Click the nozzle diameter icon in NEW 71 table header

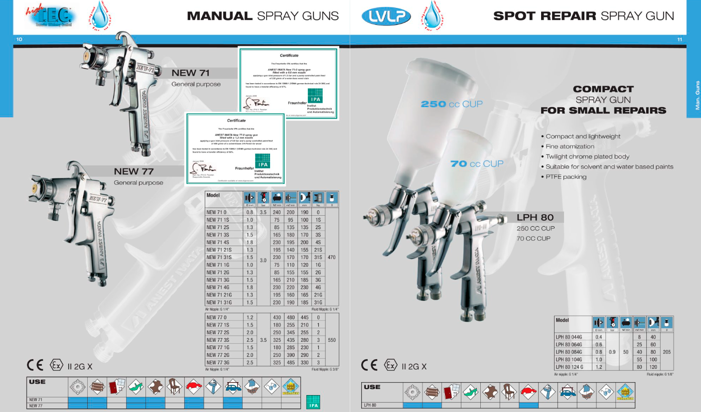pos(250,197)
